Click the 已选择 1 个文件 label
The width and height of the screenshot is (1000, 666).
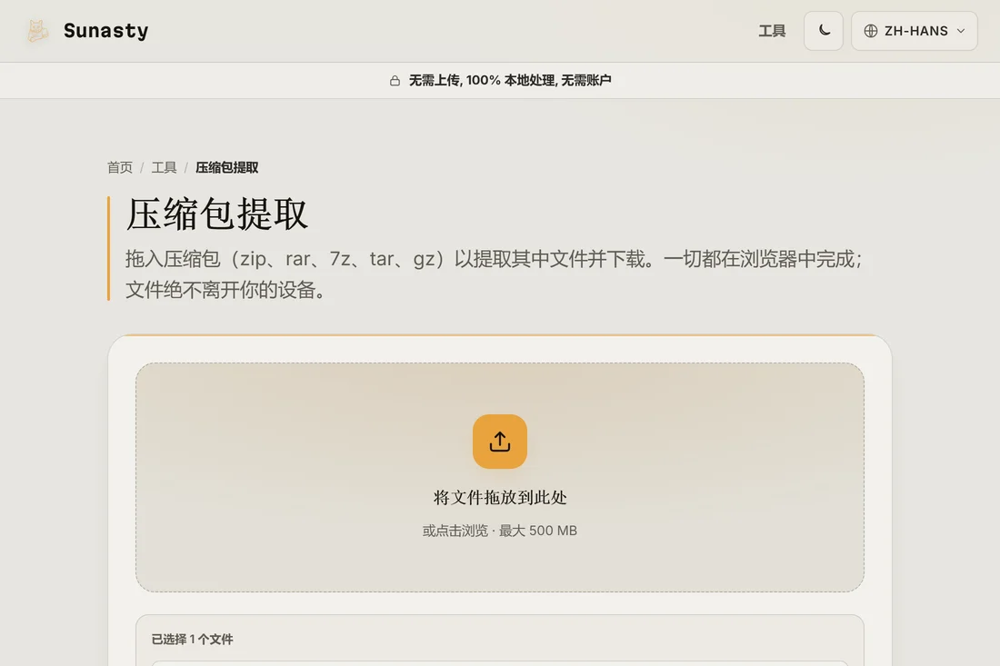tap(192, 640)
